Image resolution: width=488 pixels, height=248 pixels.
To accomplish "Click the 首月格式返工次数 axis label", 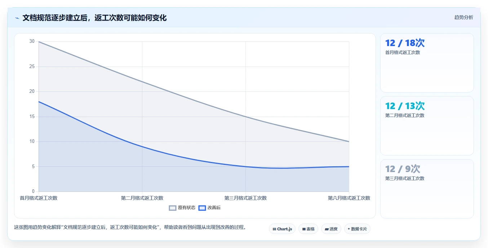I will (39, 198).
